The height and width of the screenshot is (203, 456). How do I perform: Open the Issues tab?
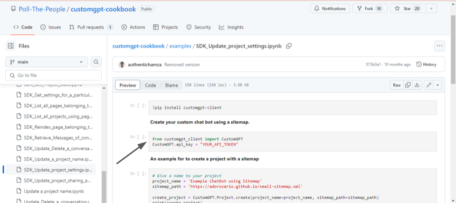(x=51, y=27)
